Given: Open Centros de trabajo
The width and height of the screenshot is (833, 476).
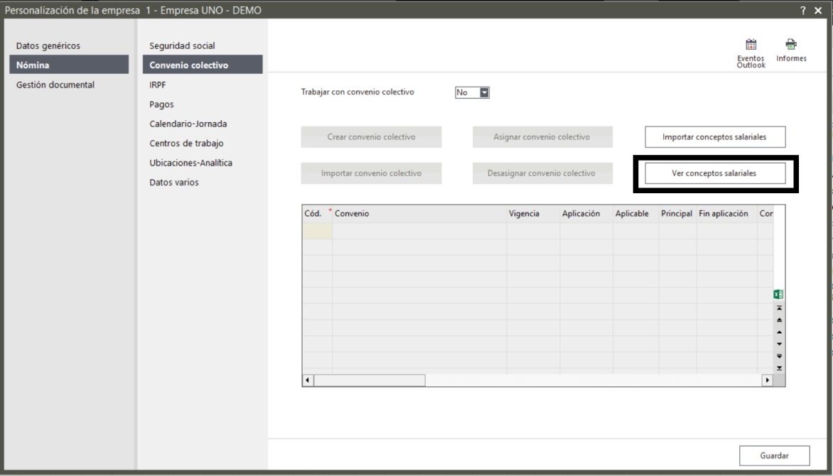Looking at the screenshot, I should 186,144.
